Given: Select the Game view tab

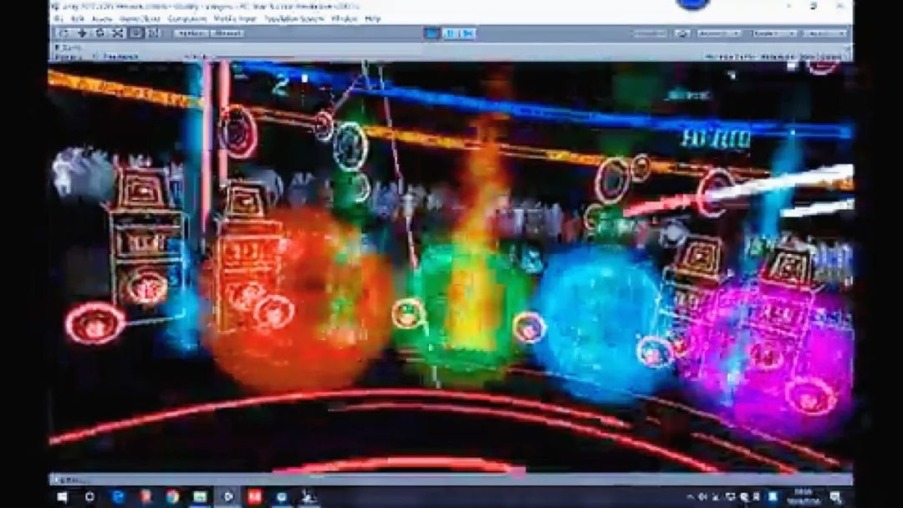Looking at the screenshot, I should click(68, 47).
